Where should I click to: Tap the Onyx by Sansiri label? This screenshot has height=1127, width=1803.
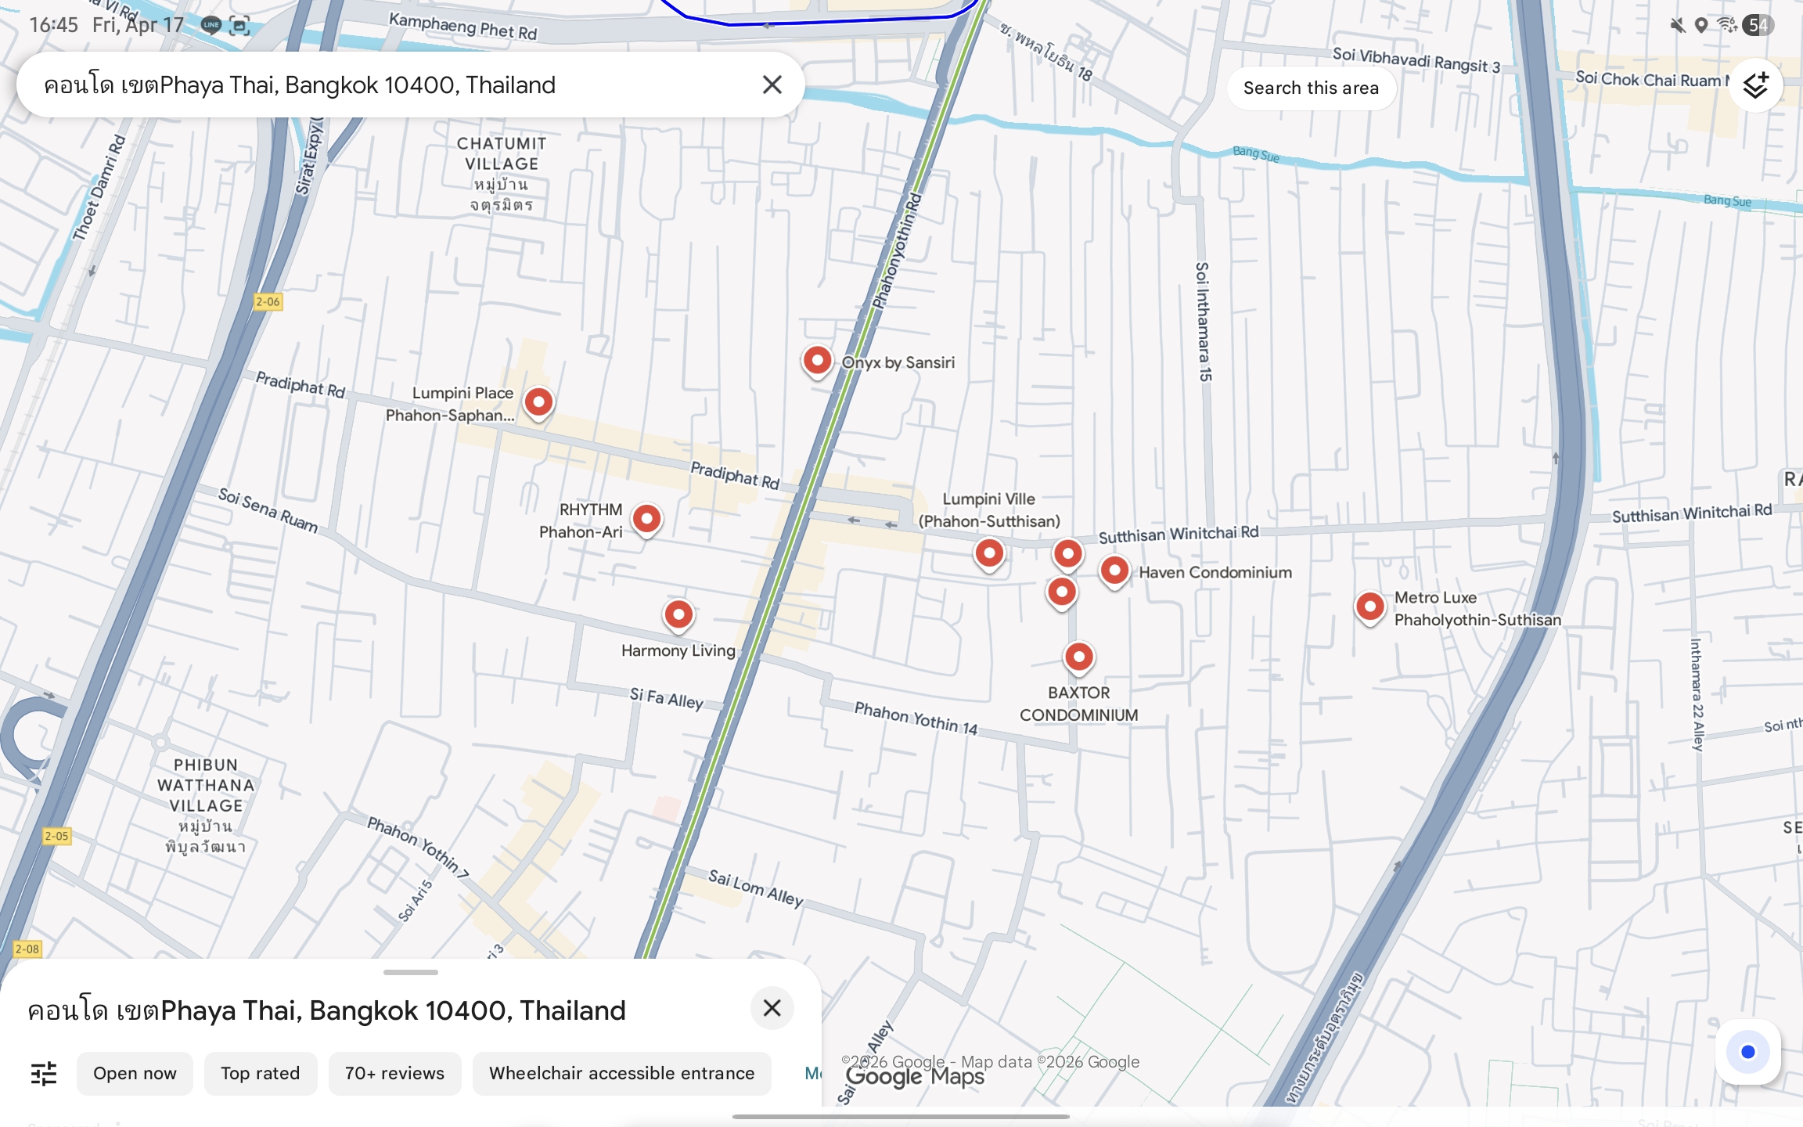[x=898, y=362]
